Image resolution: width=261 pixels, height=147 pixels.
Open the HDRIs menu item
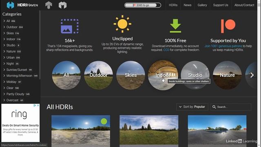[173, 5]
